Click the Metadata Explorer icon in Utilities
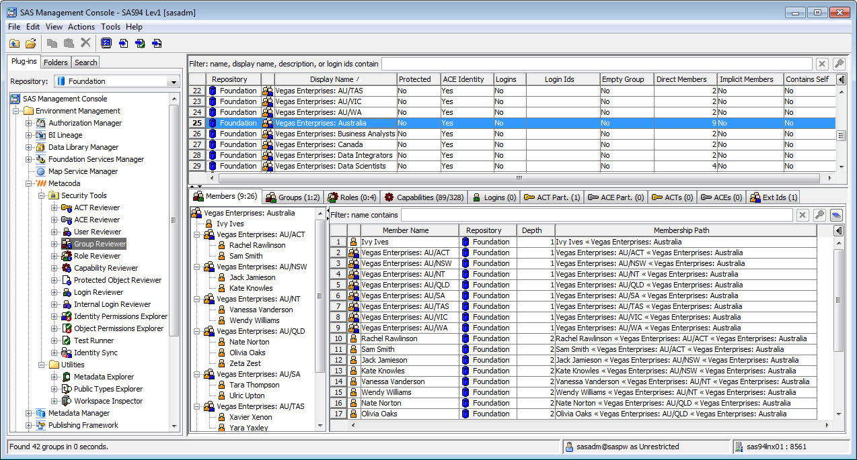The image size is (857, 460). 66,377
